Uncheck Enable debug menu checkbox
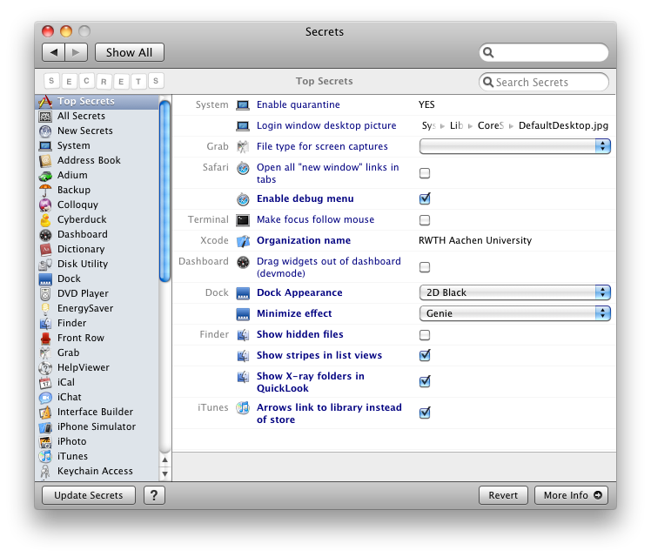This screenshot has height=557, width=651. [x=425, y=199]
